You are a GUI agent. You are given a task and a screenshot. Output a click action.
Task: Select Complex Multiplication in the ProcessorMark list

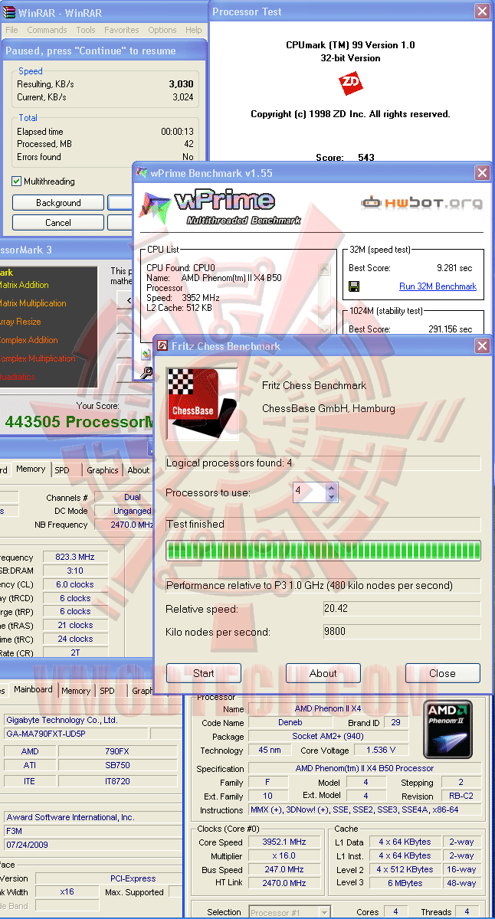38,358
